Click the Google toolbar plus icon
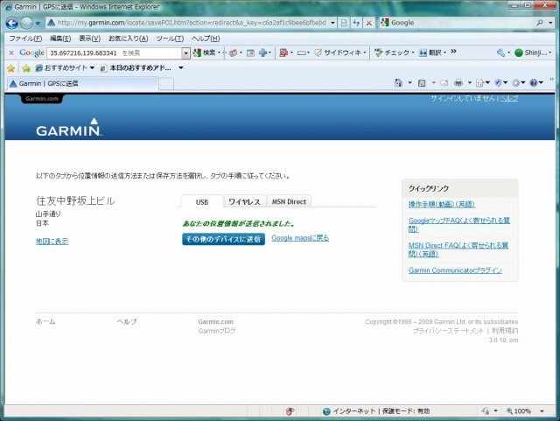This screenshot has width=560, height=421. [264, 53]
